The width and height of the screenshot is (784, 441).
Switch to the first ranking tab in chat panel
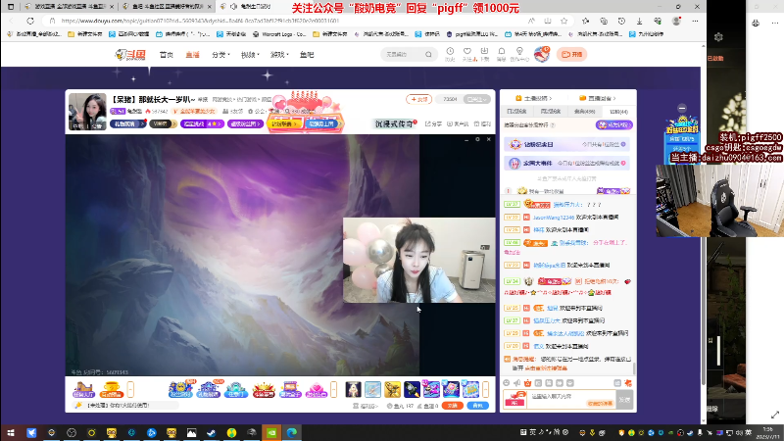pyautogui.click(x=516, y=112)
